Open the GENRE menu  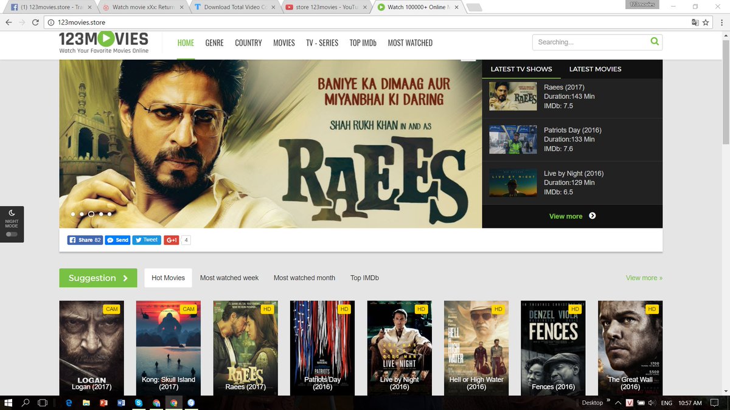tap(214, 43)
